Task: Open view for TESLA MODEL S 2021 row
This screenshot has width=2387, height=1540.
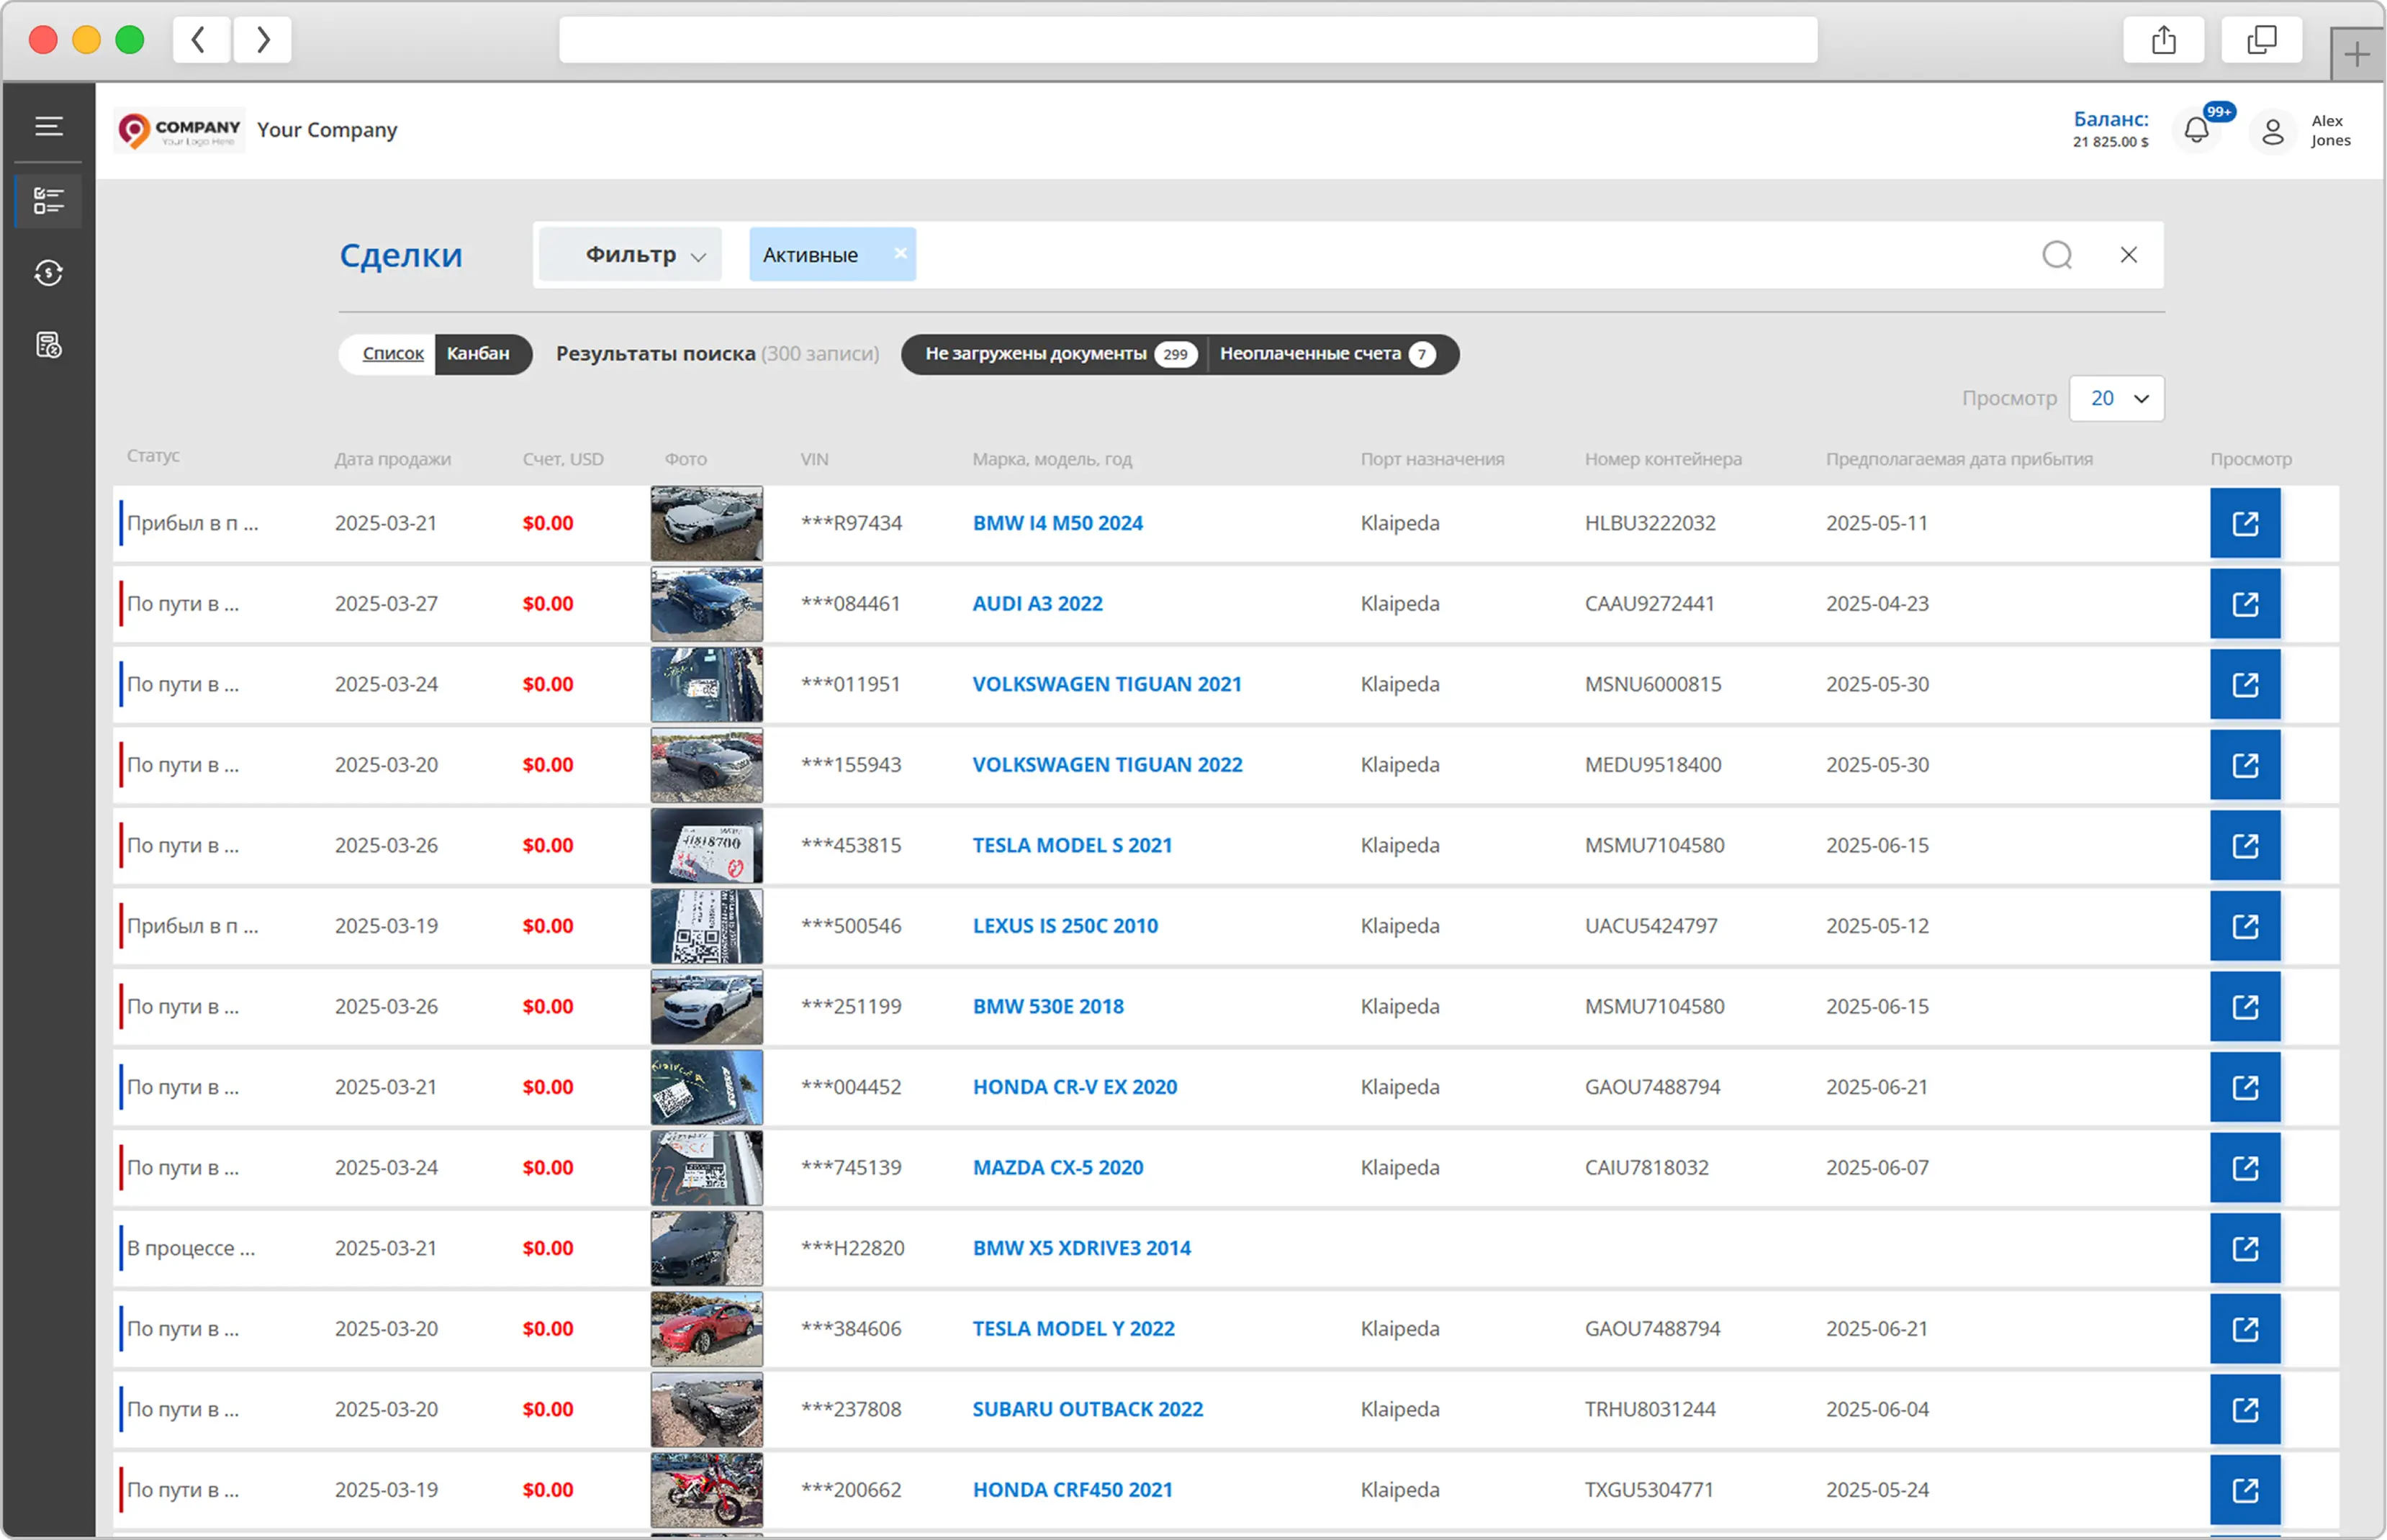Action: (x=2244, y=845)
